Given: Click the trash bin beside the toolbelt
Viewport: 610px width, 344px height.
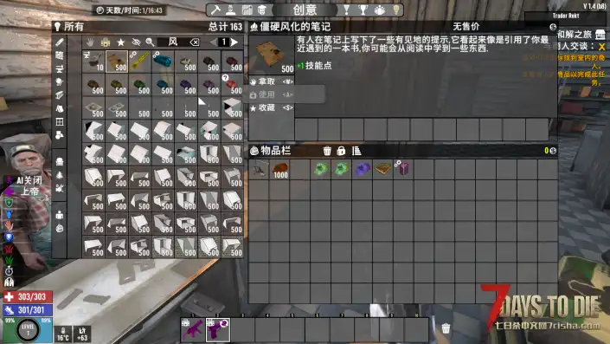Looking at the screenshot, I should coord(446,328).
